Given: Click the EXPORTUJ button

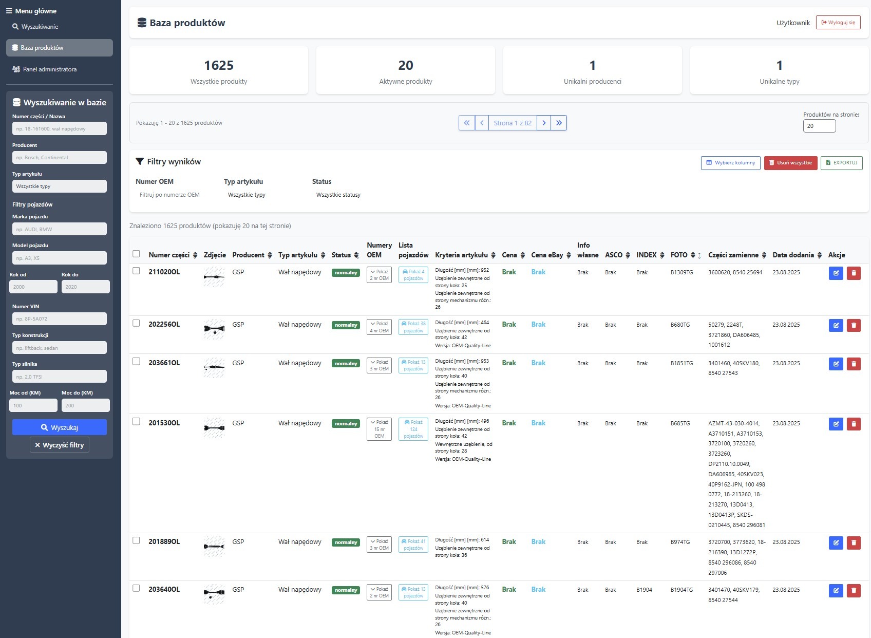Looking at the screenshot, I should pyautogui.click(x=841, y=163).
